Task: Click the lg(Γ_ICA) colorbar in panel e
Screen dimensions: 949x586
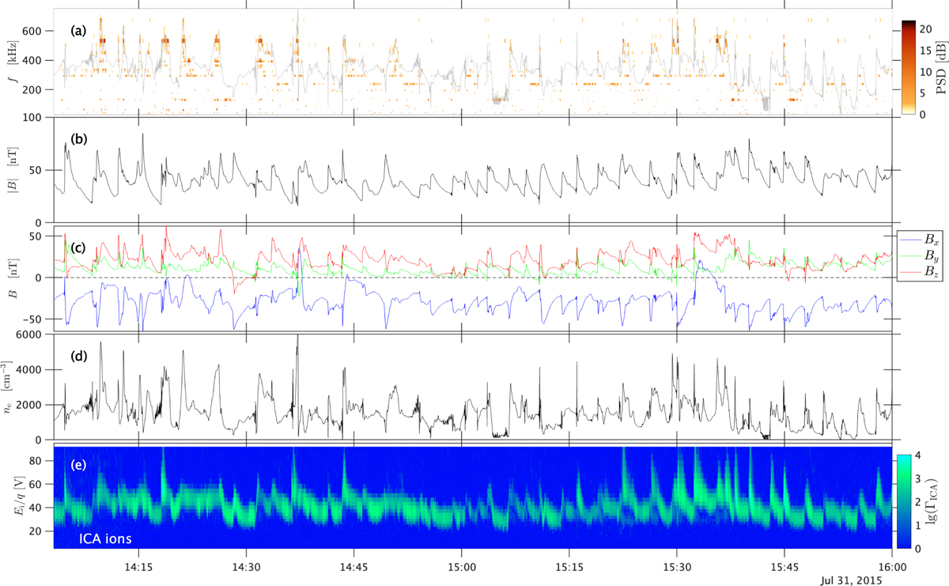Action: pos(905,501)
